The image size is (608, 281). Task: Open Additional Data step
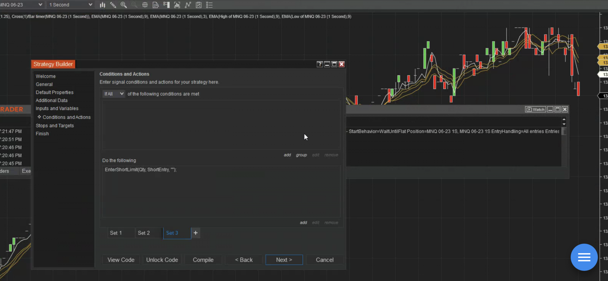[x=52, y=100]
